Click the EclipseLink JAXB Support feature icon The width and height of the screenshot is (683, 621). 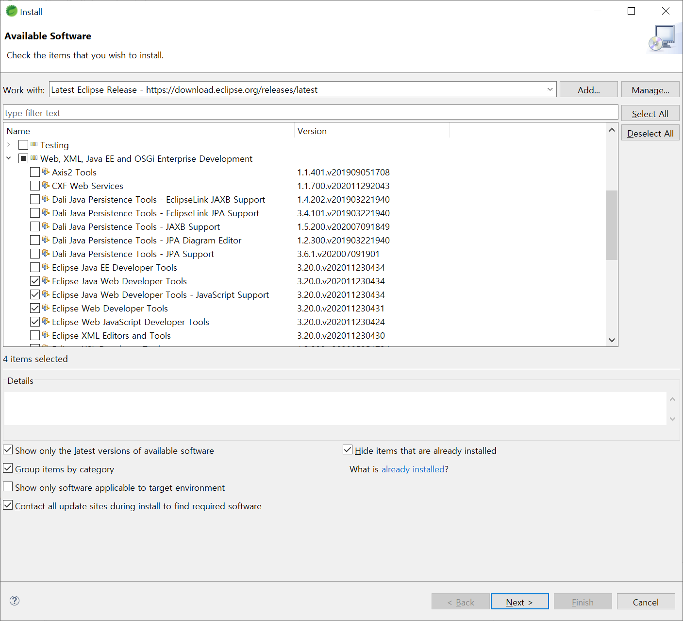click(x=46, y=199)
